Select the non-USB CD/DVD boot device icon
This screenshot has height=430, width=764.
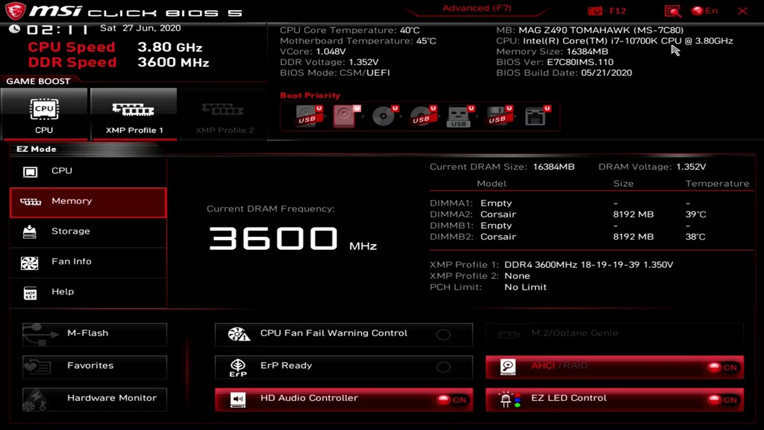pyautogui.click(x=384, y=116)
